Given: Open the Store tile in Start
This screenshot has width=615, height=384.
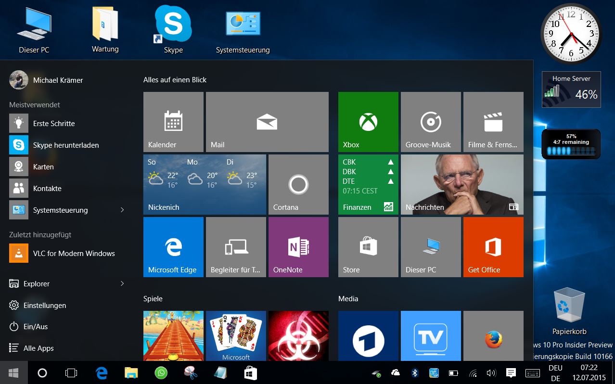Looking at the screenshot, I should click(368, 247).
